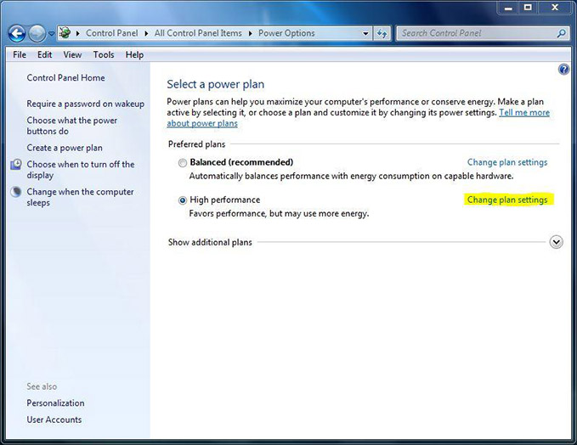The image size is (577, 445).
Task: Refresh the Power Options page
Action: pyautogui.click(x=382, y=33)
